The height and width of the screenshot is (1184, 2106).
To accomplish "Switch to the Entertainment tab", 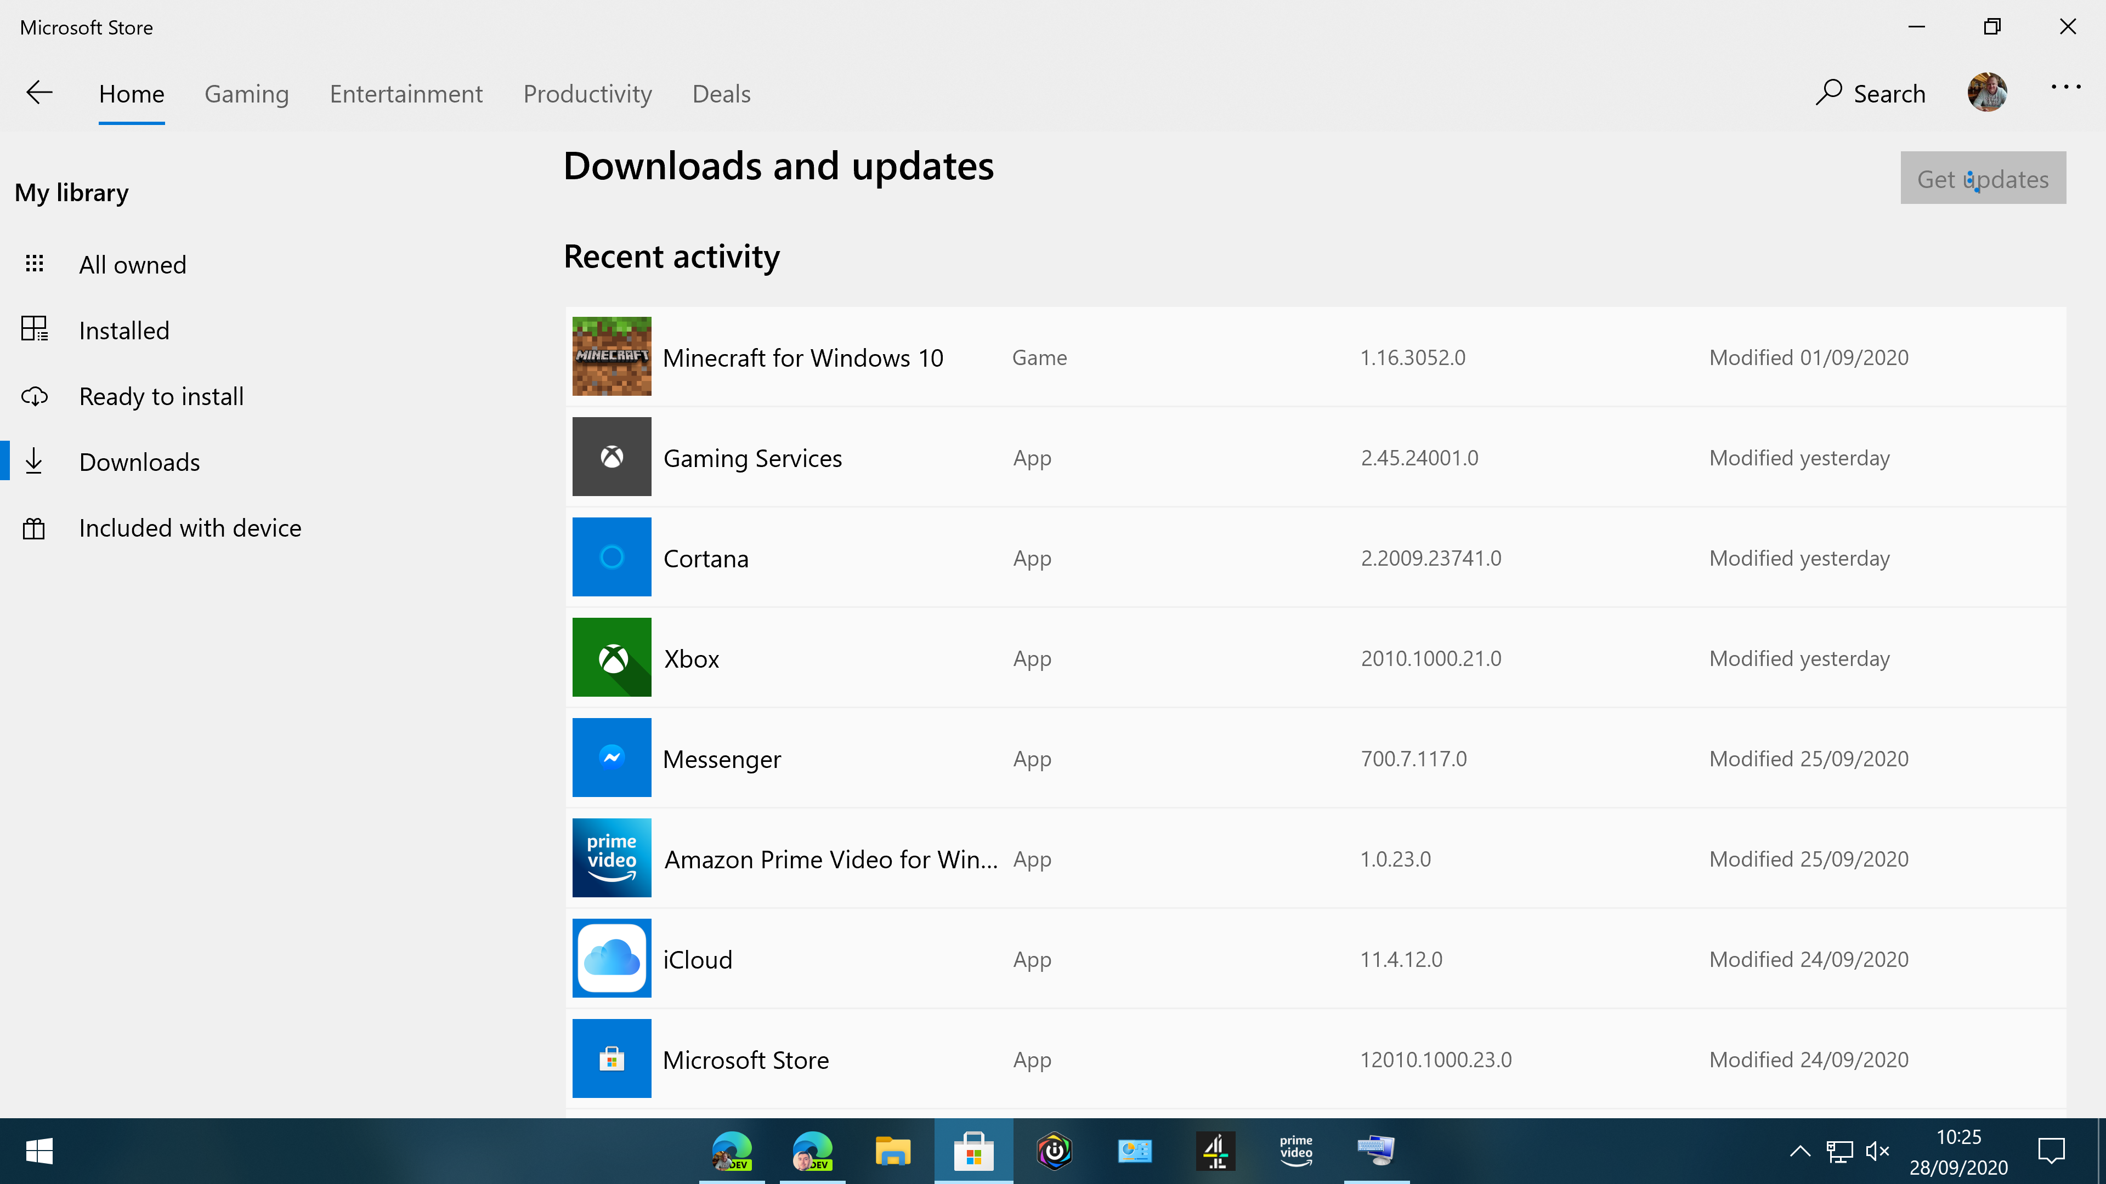I will (x=405, y=94).
